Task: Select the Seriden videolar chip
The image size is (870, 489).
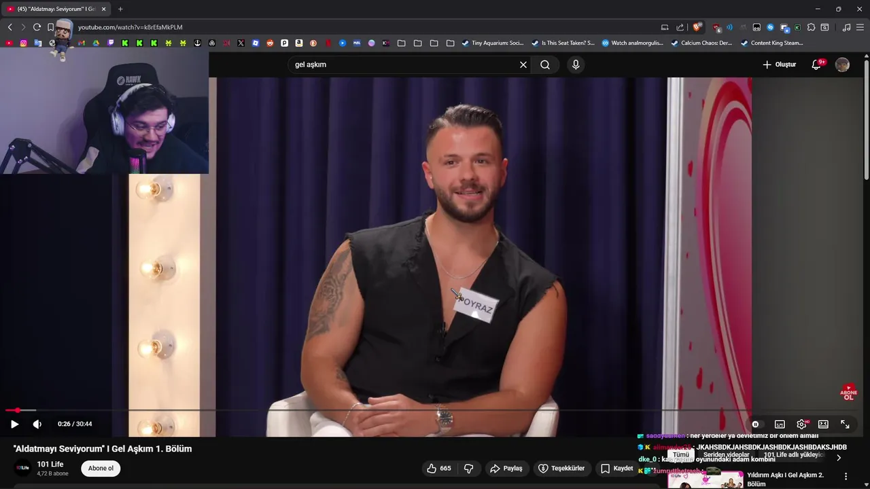Action: click(726, 455)
